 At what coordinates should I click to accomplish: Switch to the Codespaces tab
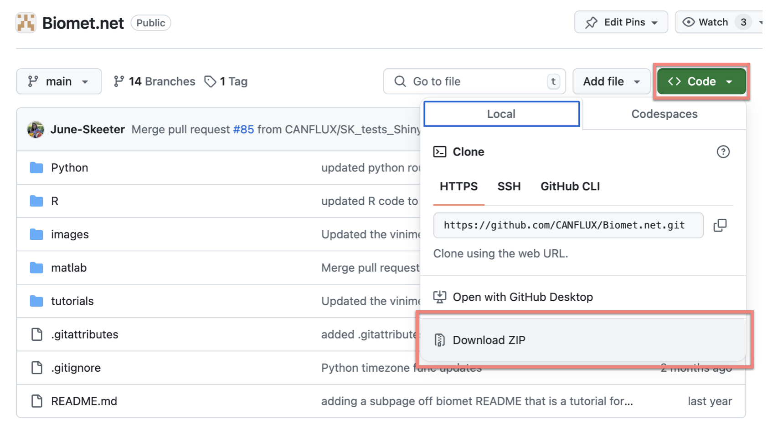coord(664,114)
